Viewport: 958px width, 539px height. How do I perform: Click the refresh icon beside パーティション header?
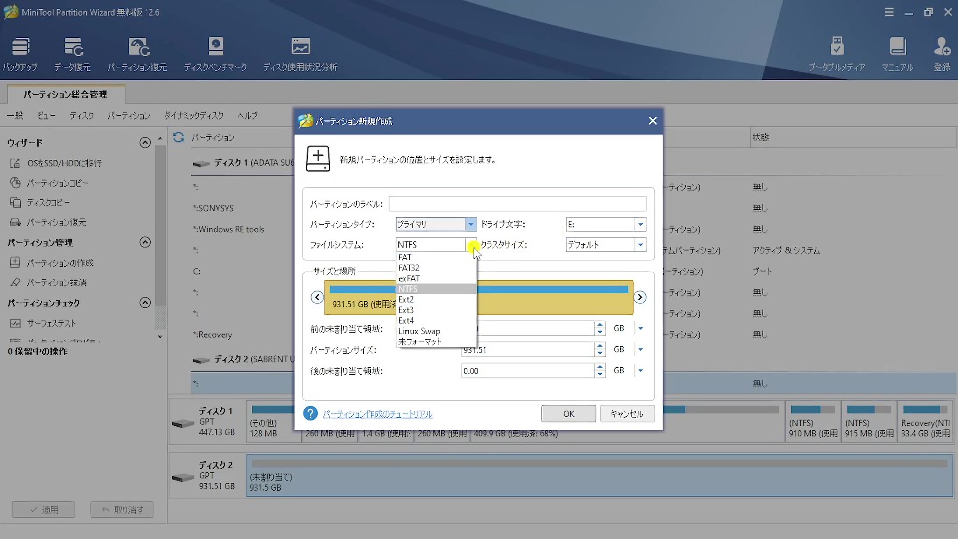tap(179, 137)
